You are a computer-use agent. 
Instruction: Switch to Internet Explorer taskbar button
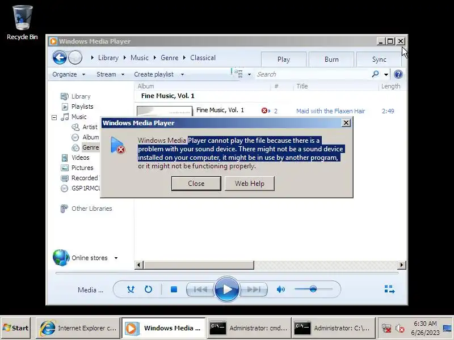78,328
